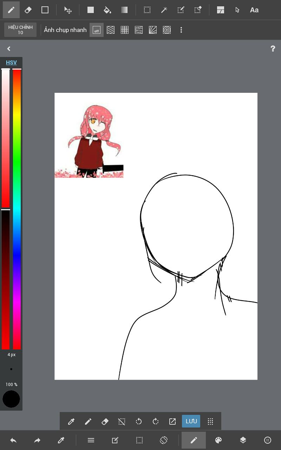Select the selection pen tool

point(181,10)
